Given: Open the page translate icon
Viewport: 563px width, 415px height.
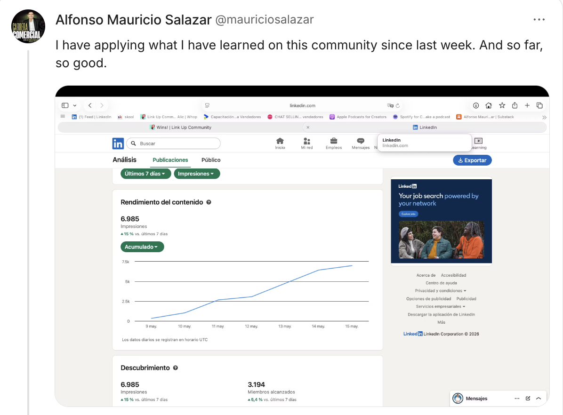Looking at the screenshot, I should pyautogui.click(x=390, y=105).
